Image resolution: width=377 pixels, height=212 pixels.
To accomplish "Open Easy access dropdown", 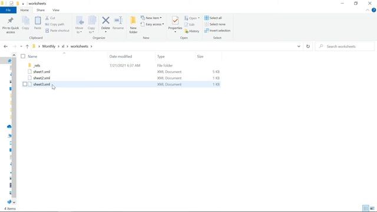I will point(152,24).
